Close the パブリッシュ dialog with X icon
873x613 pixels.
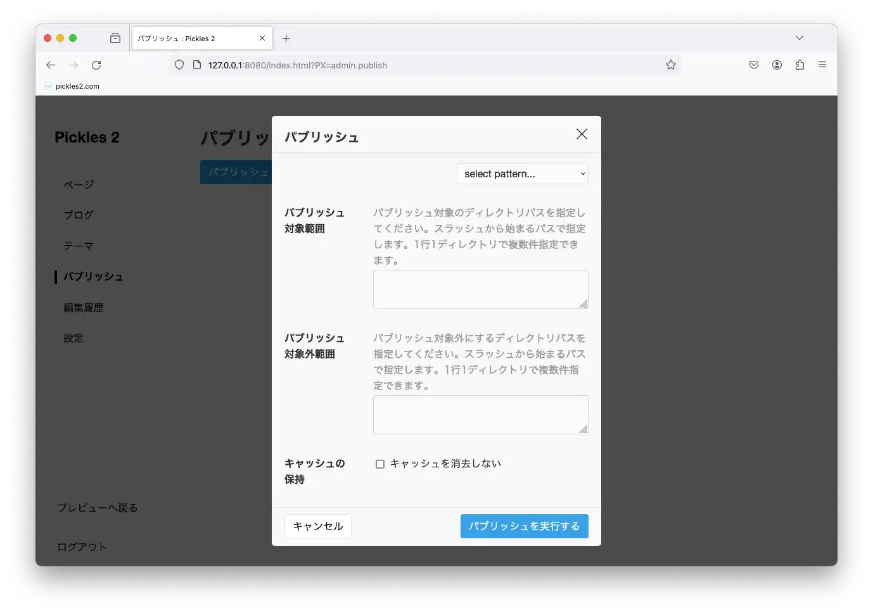pyautogui.click(x=582, y=134)
